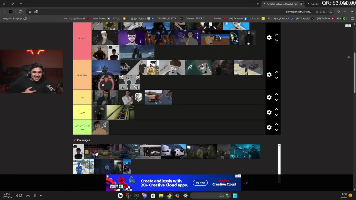
Task: Click the Pin Images label
Action: (83, 140)
